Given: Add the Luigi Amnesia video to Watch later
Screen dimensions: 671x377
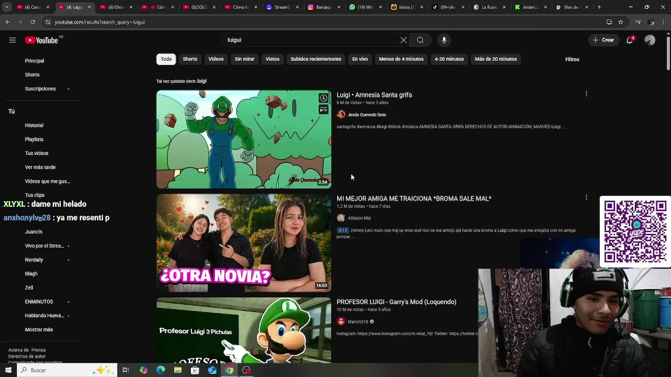Looking at the screenshot, I should coord(323,98).
